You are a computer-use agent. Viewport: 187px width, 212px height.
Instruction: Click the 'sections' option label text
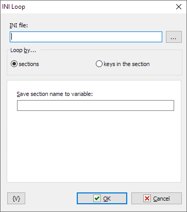tap(29, 64)
